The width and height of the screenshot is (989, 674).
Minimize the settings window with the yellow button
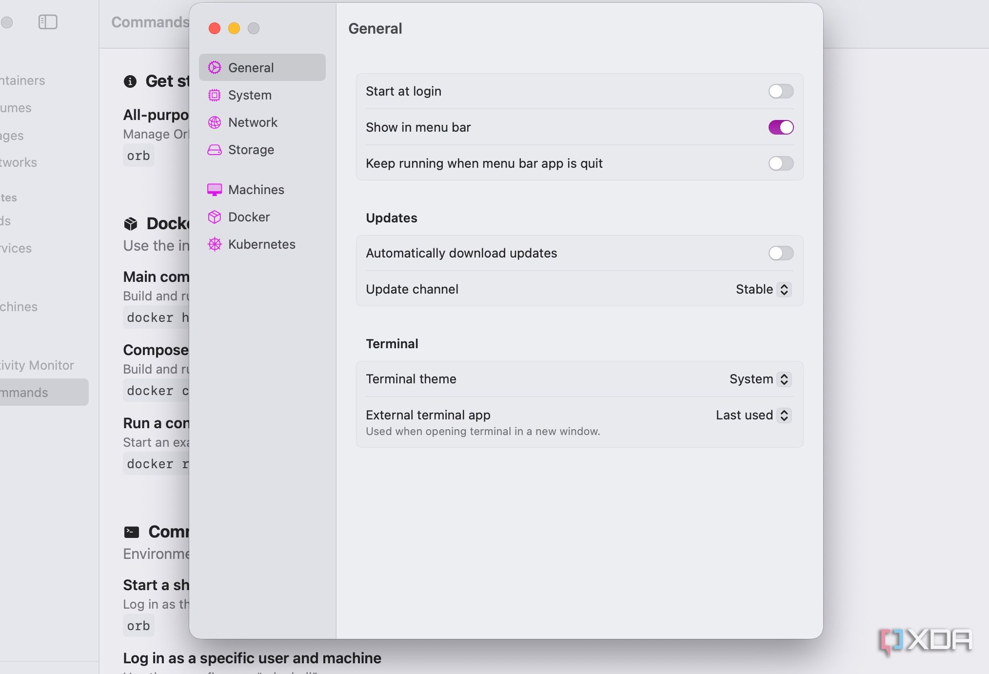point(234,28)
